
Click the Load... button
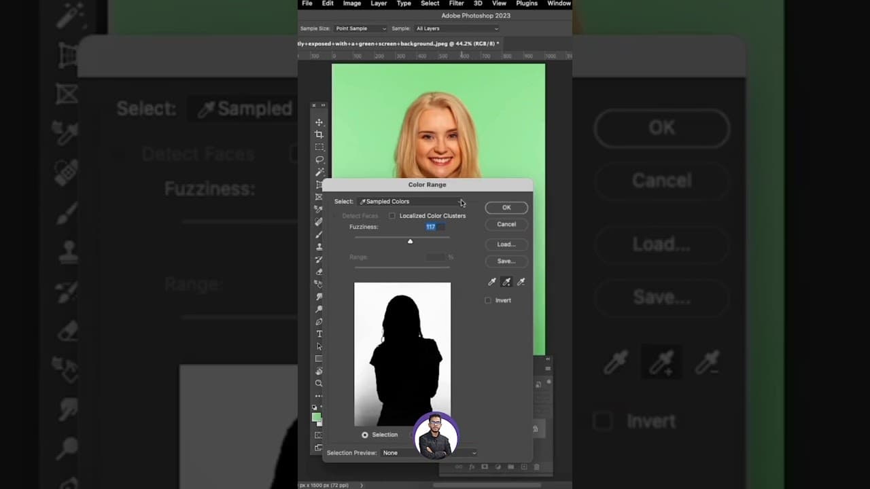pos(506,244)
